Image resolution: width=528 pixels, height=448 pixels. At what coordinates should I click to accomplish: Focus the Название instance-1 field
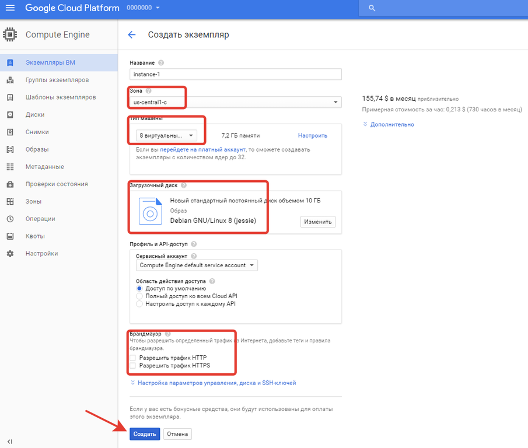(x=235, y=74)
